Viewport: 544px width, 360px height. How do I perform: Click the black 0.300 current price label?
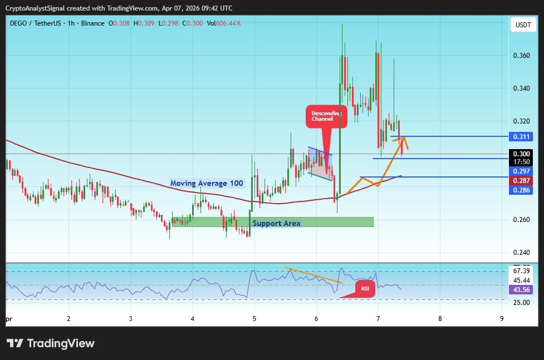pos(521,154)
